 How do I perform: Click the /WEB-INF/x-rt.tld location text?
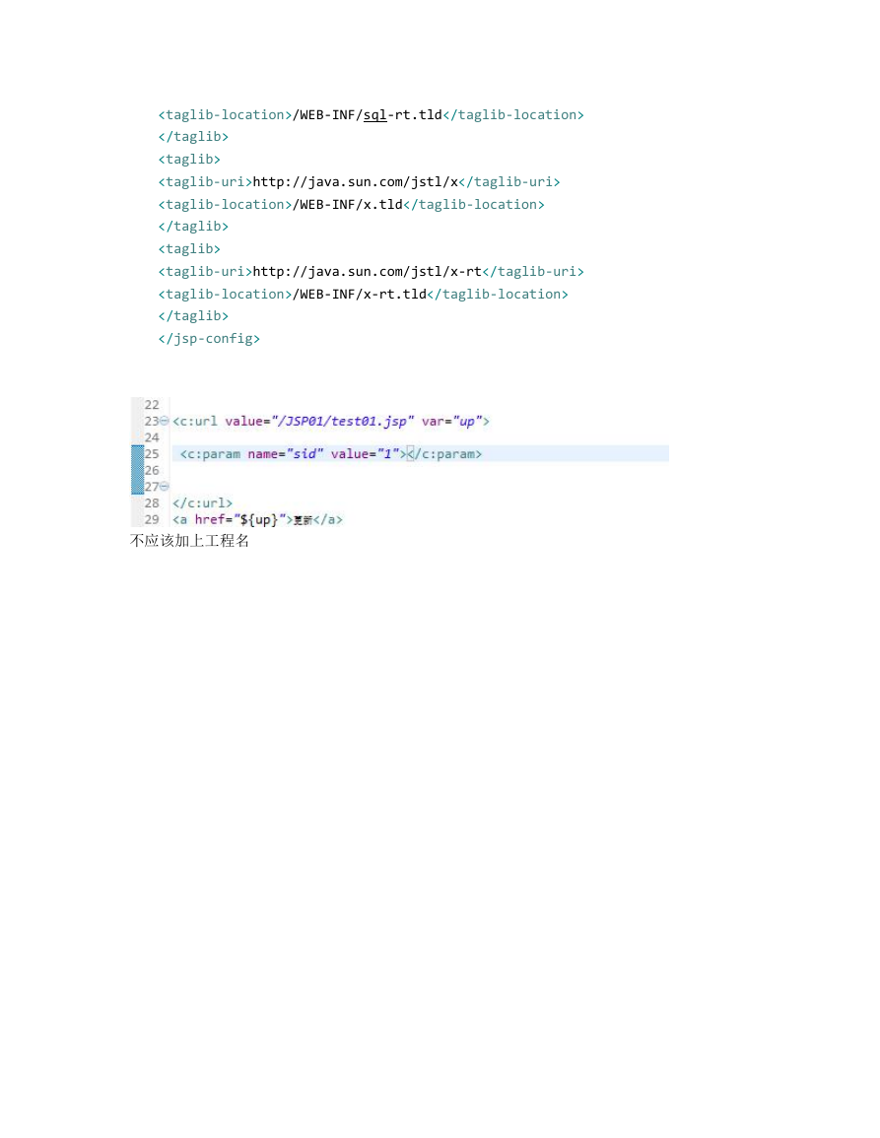(360, 294)
